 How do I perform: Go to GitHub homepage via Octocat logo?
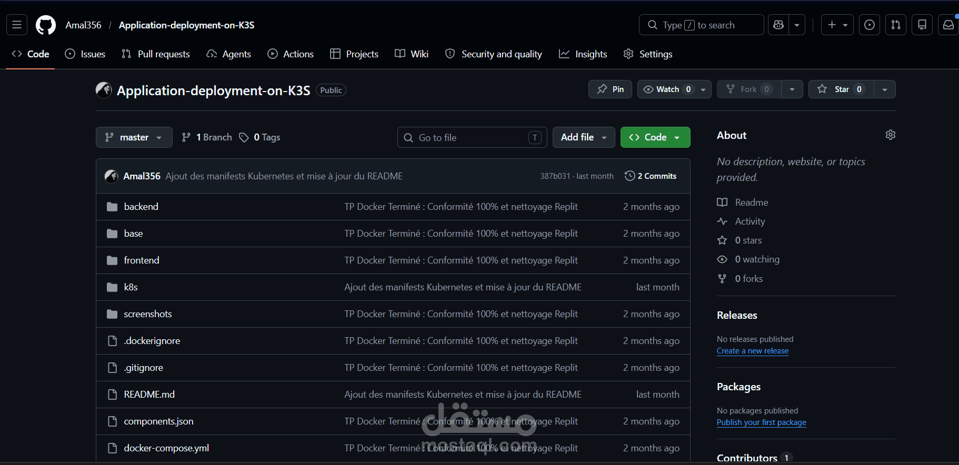(x=46, y=25)
